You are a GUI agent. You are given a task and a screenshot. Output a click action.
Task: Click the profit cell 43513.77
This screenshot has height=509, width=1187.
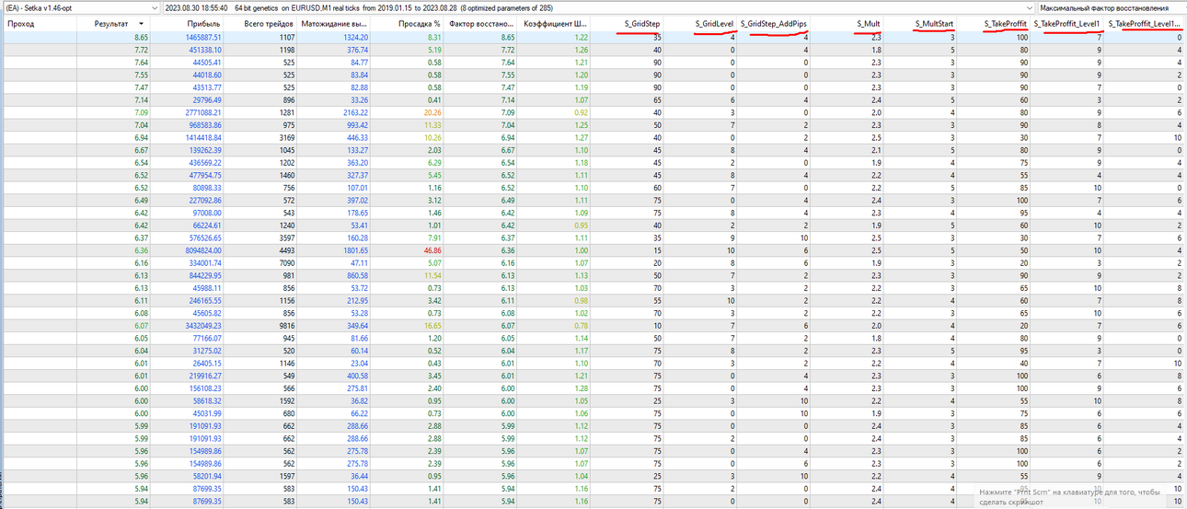tap(203, 86)
